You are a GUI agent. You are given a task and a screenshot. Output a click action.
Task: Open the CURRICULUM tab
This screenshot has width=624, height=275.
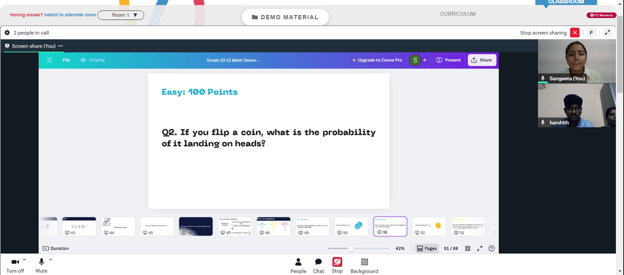click(x=457, y=14)
